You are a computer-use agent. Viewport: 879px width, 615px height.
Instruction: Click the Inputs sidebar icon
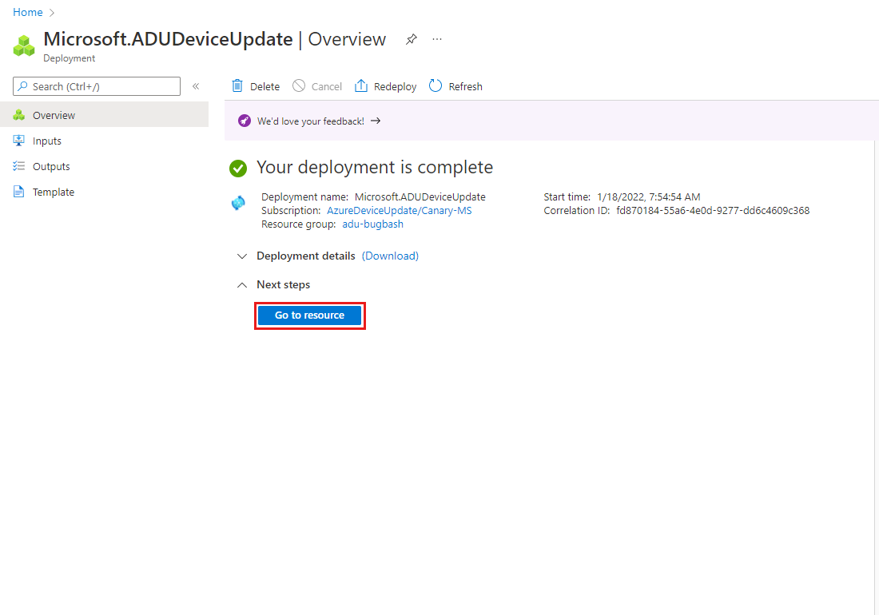point(18,141)
